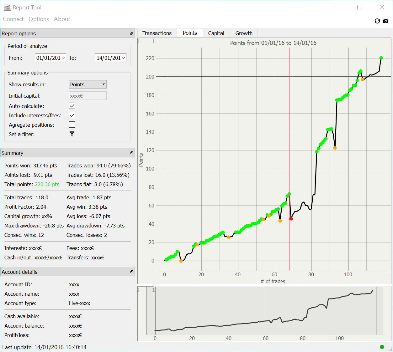This screenshot has width=393, height=352.
Task: Uncheck Include interests/fees
Action: coord(72,115)
